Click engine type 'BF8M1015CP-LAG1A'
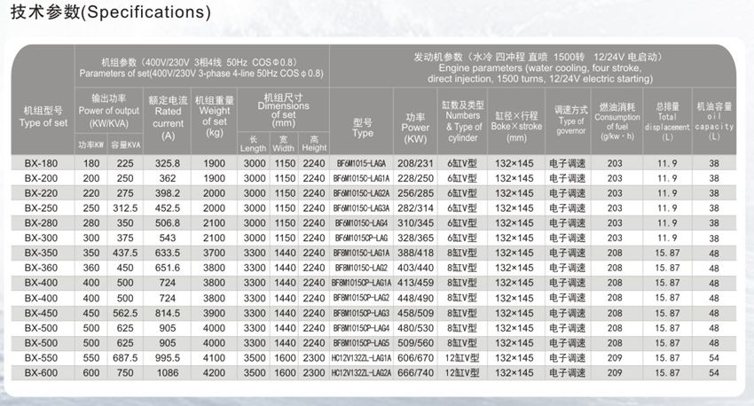Viewport: 754px width, 406px height. coord(361,283)
